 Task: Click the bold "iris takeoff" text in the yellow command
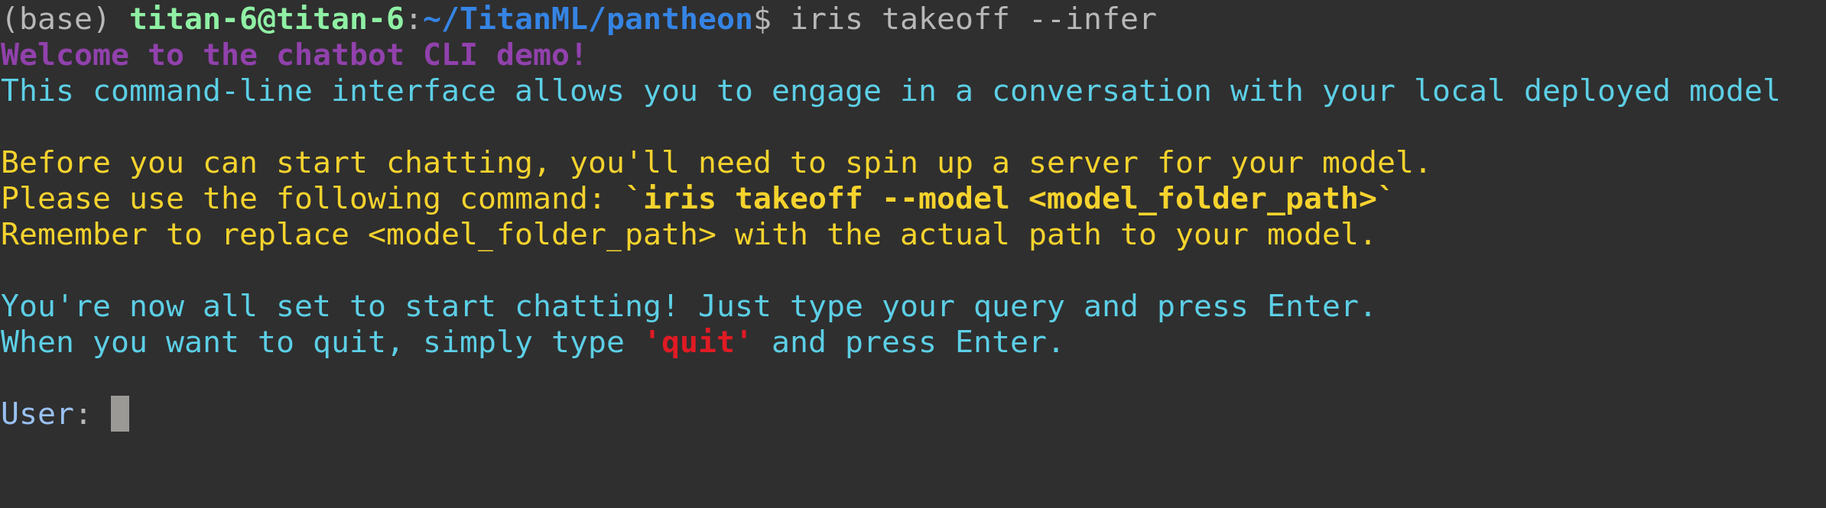click(752, 199)
